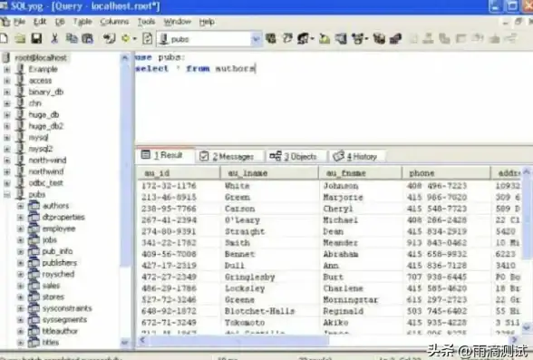Open the File menu
This screenshot has width=533, height=360.
pos(19,22)
